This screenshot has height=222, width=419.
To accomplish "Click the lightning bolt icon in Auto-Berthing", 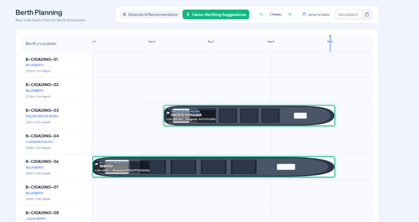I will tap(188, 14).
